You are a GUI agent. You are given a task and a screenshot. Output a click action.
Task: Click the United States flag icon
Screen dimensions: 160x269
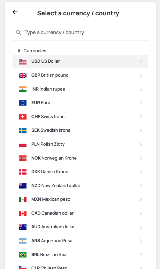coord(23,62)
